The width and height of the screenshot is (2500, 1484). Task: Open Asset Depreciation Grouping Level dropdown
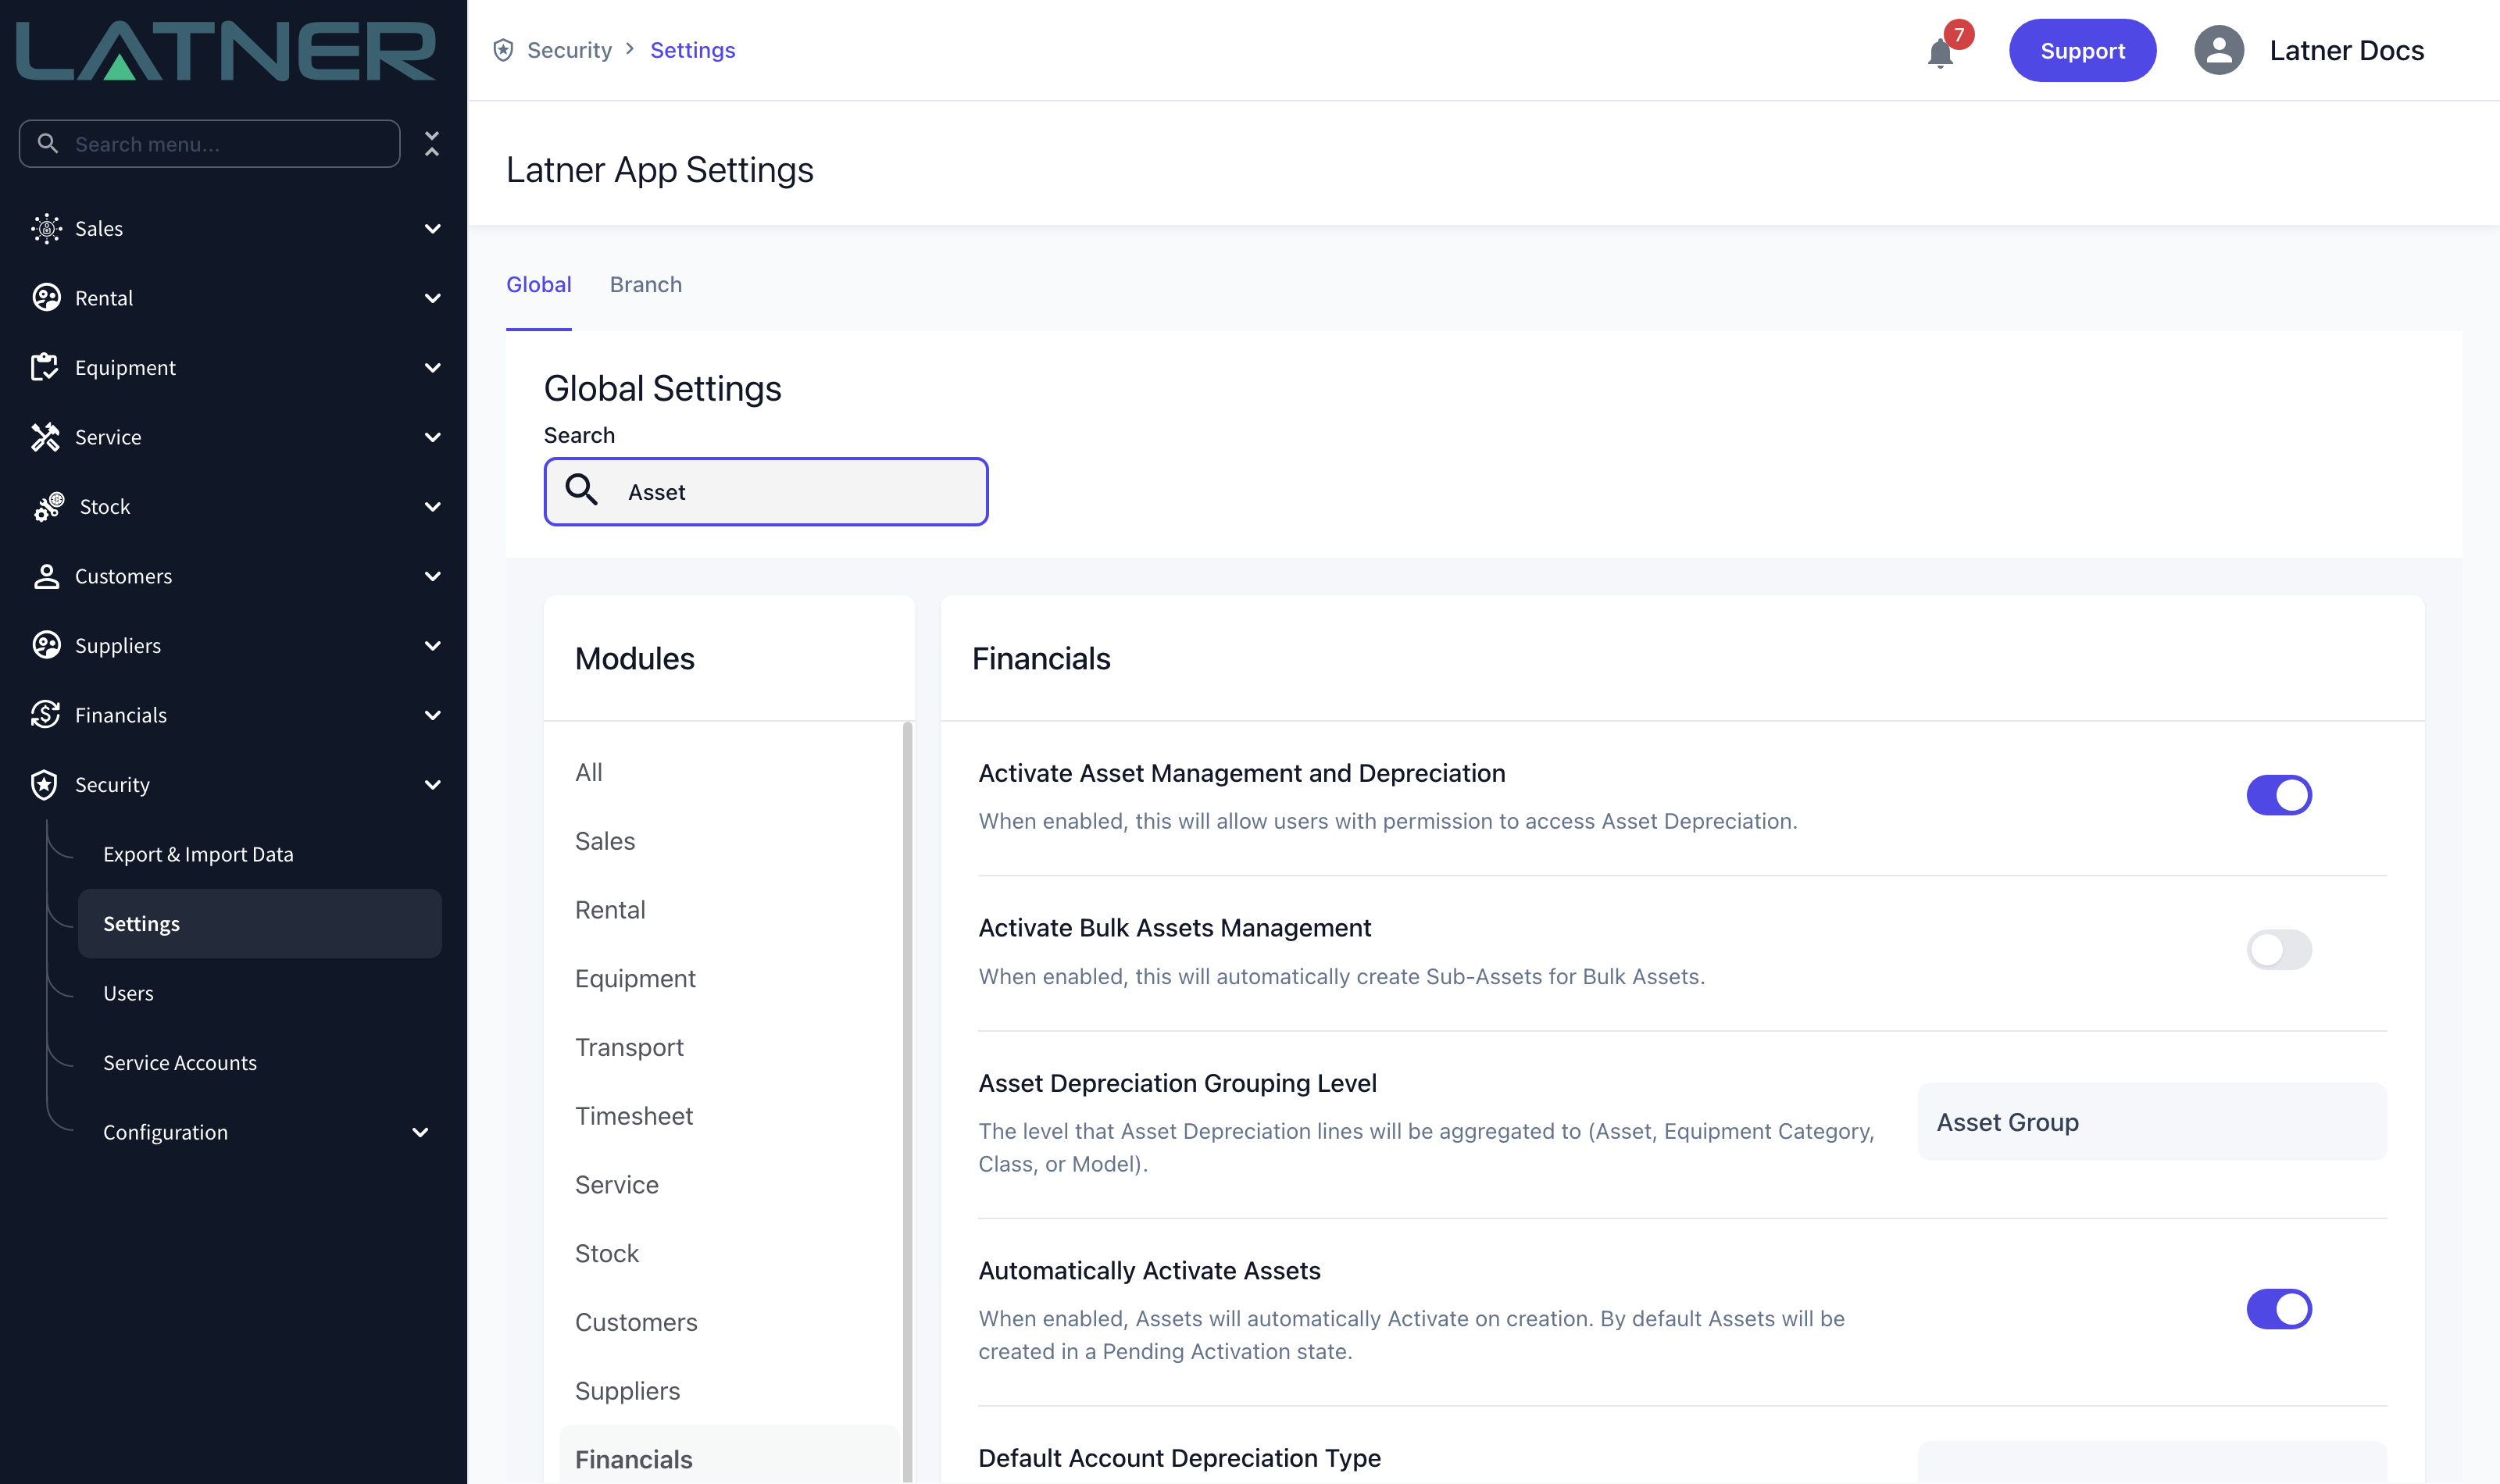(2152, 1121)
